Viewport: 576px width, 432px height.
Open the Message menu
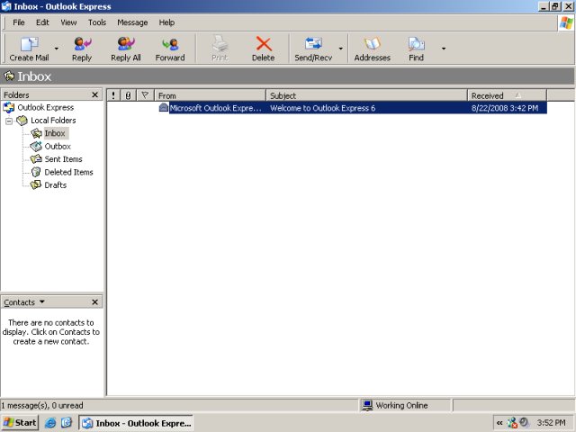coord(132,22)
